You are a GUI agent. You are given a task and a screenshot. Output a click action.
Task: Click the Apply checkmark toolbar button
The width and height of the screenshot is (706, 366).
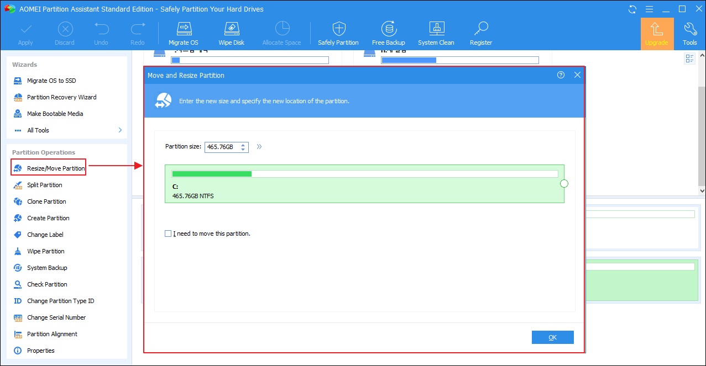pyautogui.click(x=25, y=34)
